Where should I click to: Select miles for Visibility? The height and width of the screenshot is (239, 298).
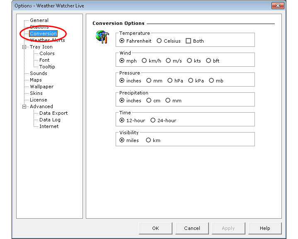click(x=122, y=140)
